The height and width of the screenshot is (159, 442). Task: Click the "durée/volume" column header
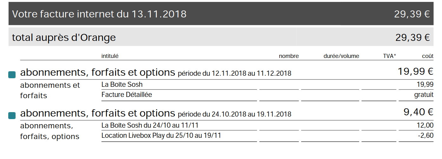(341, 56)
